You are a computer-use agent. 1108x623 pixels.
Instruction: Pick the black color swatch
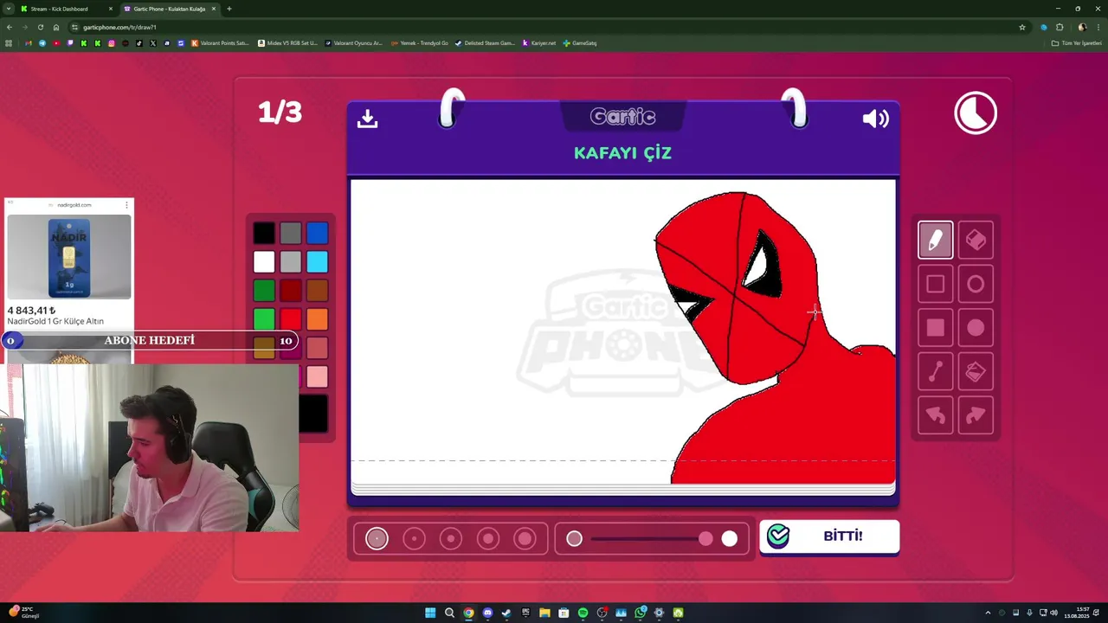pyautogui.click(x=264, y=233)
